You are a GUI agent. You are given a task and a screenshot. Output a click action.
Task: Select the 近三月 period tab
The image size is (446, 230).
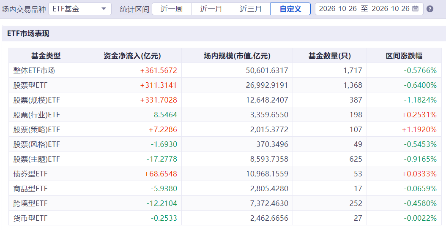point(251,9)
